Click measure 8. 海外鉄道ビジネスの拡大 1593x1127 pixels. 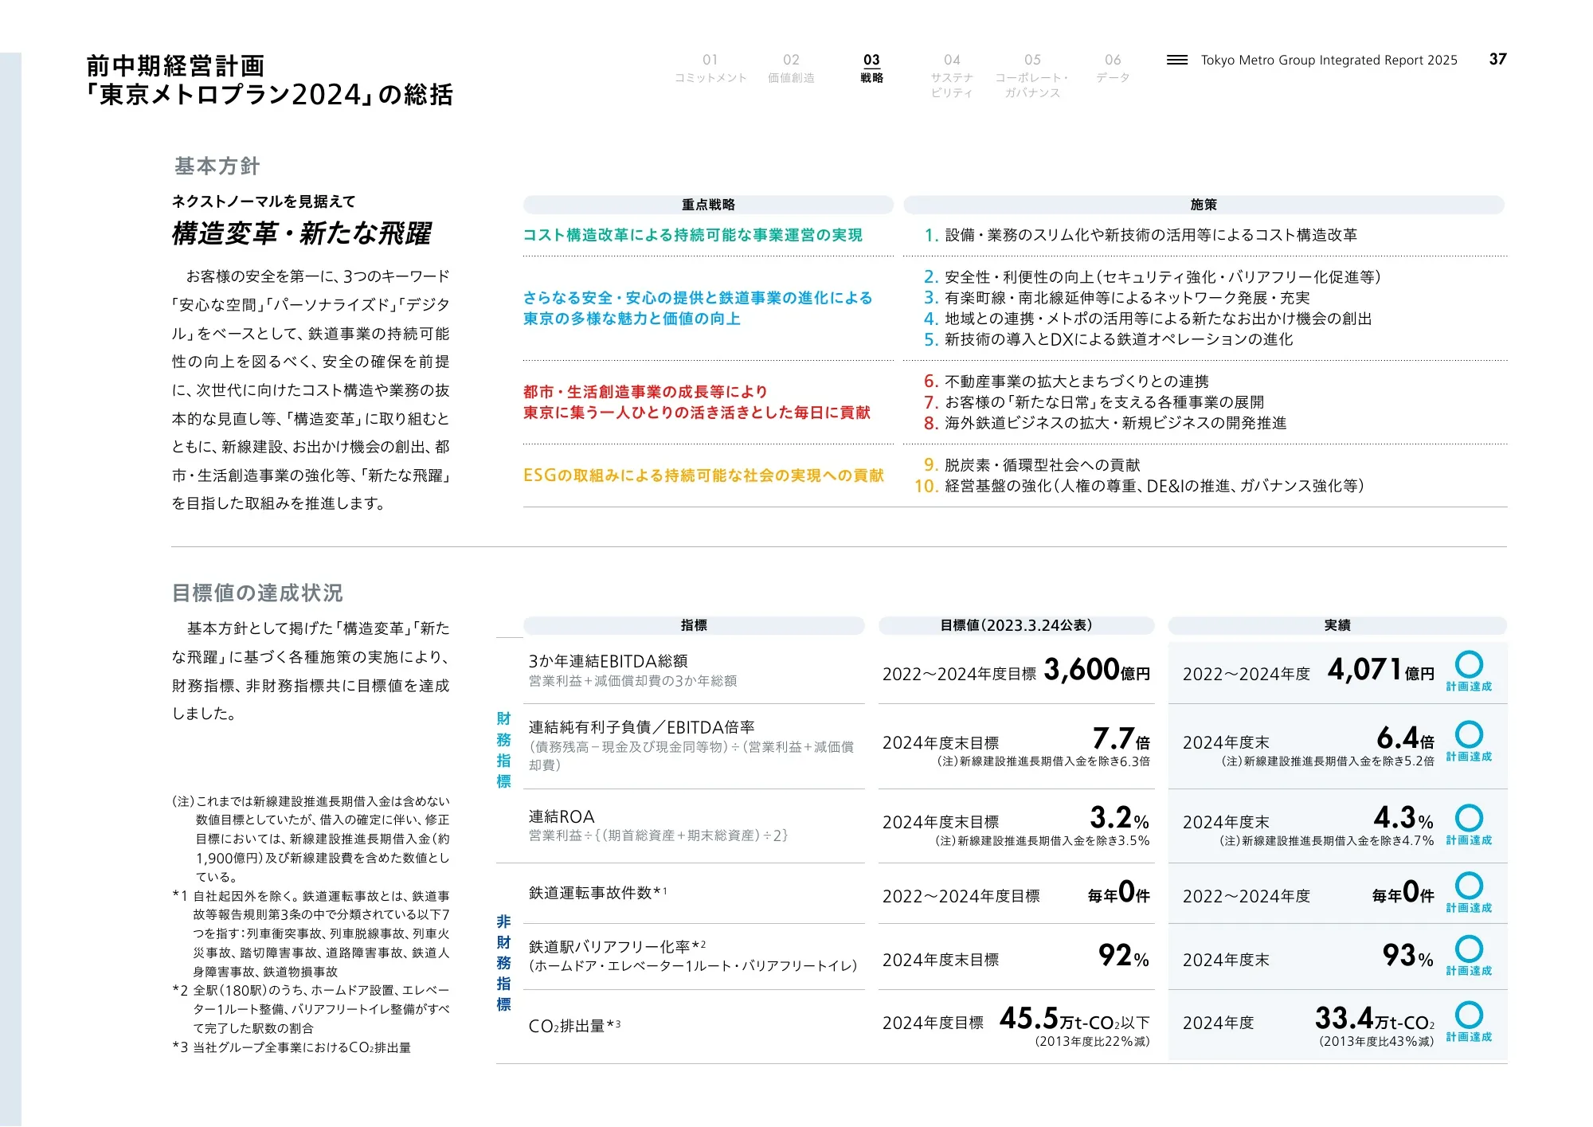(x=1105, y=423)
